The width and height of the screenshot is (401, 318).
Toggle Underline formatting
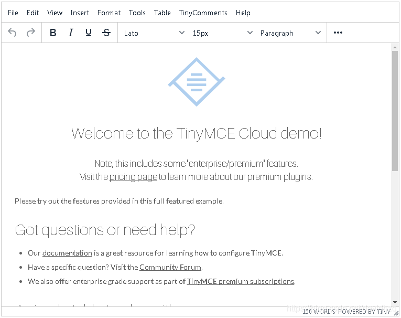tap(89, 33)
